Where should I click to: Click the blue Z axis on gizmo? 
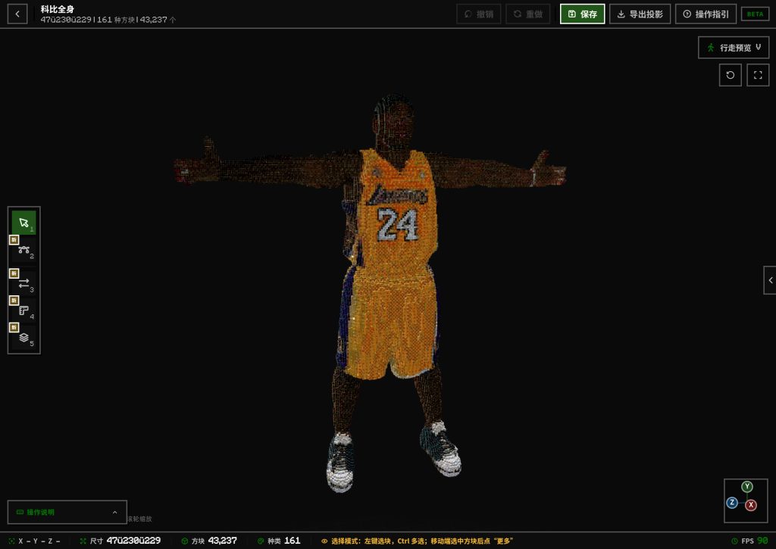point(732,503)
